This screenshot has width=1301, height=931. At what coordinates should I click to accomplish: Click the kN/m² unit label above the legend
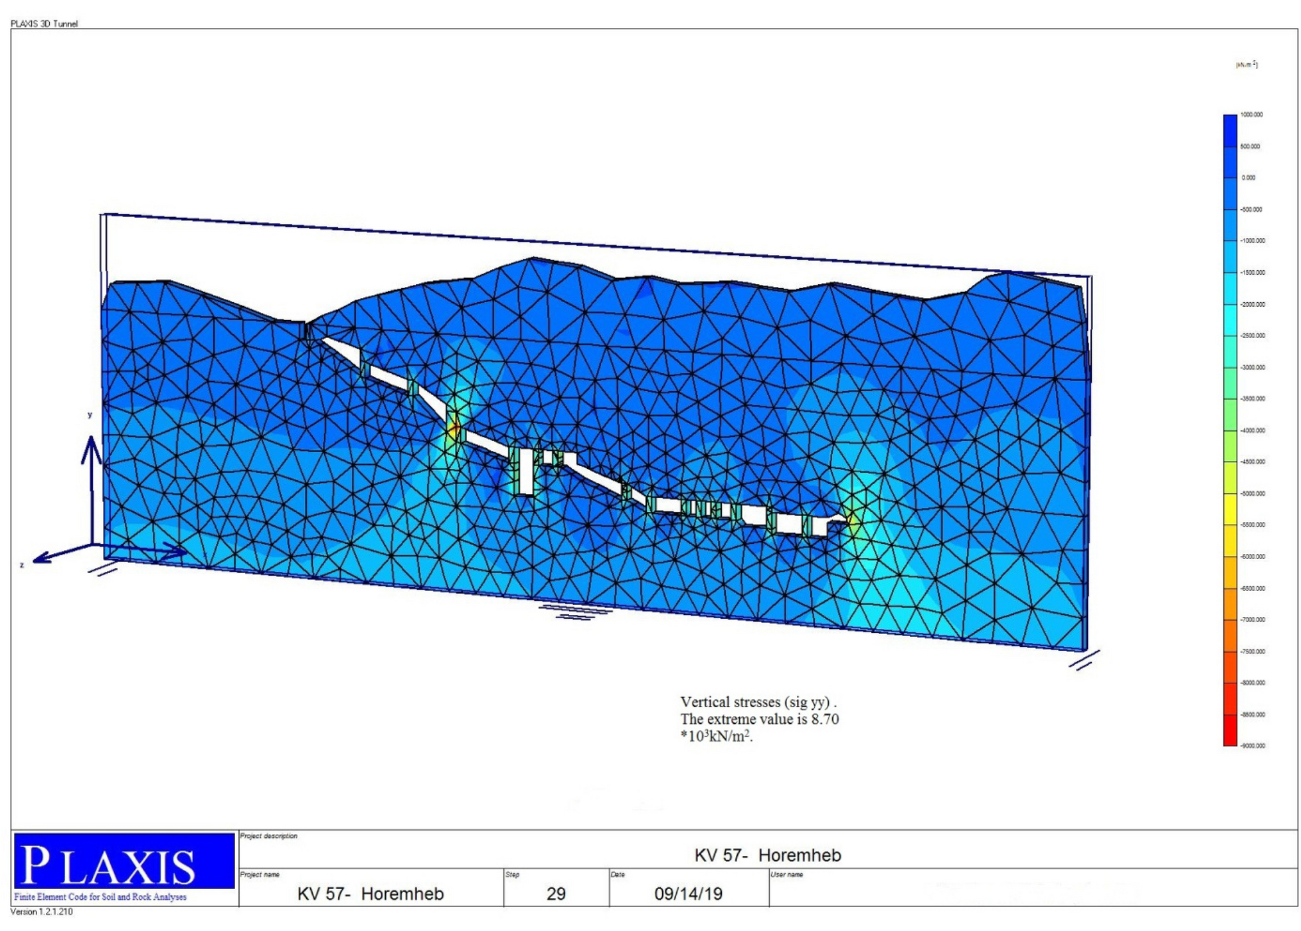1247,64
